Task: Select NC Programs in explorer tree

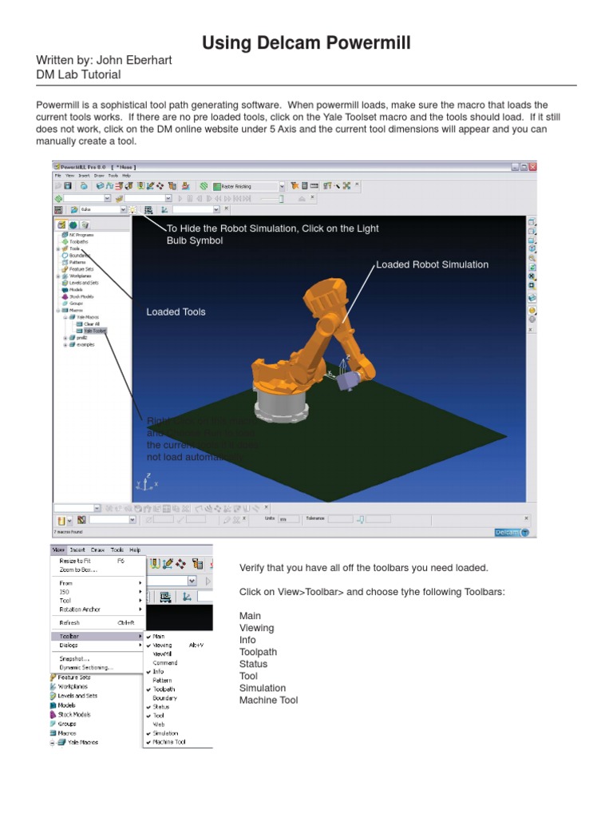Action: (81, 235)
